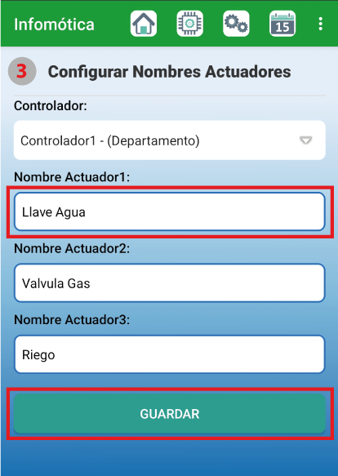Click empty blue area below GUARDAR
Viewport: 338px width, 476px height.
(169, 458)
